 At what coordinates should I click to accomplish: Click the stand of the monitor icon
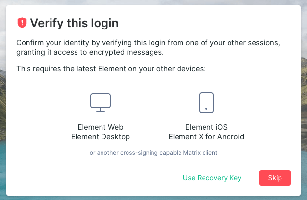[101, 110]
